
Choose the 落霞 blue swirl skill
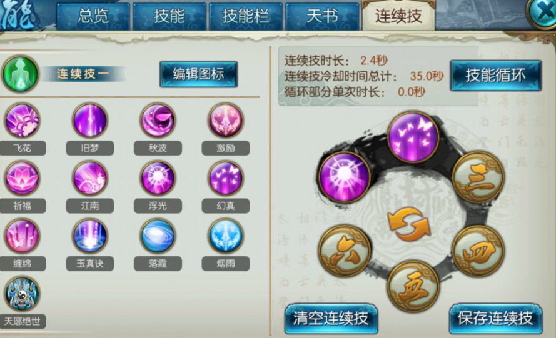158,236
